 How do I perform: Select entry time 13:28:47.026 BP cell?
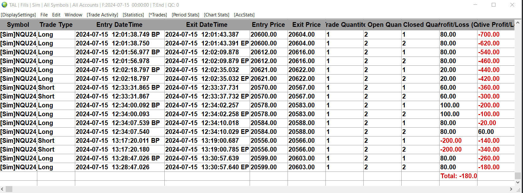pyautogui.click(x=120, y=158)
